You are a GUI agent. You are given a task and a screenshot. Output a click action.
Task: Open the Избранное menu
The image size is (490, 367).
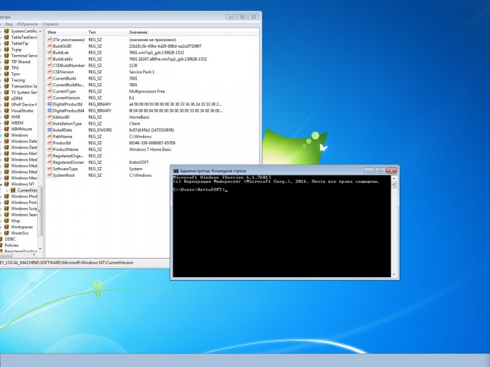[x=27, y=24]
